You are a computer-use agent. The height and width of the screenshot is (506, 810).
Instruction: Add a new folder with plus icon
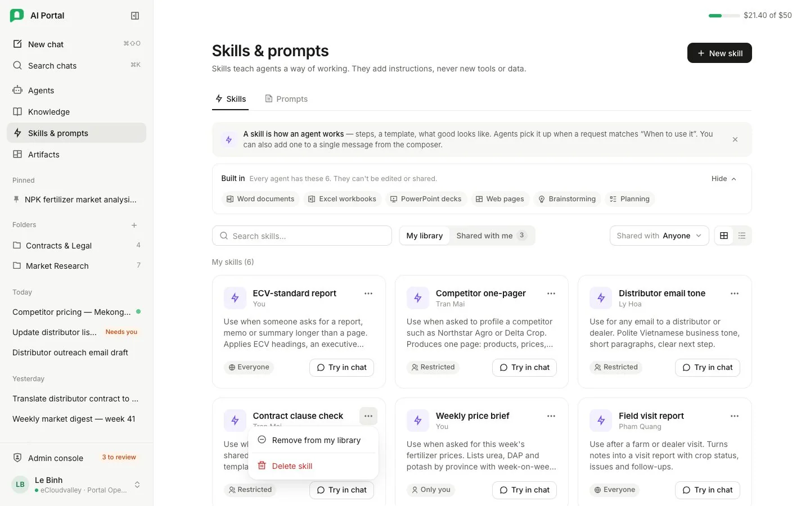[x=134, y=225]
